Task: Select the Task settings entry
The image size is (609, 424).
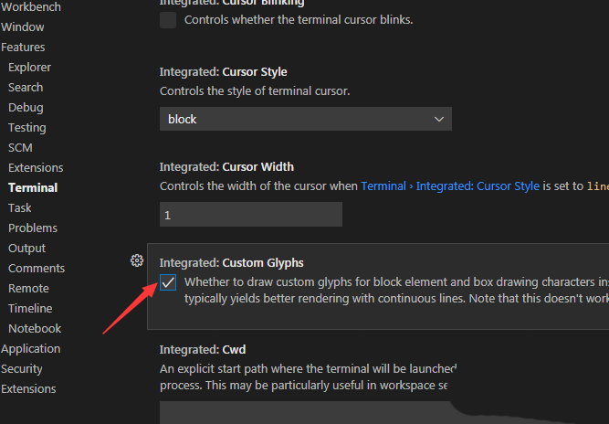Action: coord(20,208)
